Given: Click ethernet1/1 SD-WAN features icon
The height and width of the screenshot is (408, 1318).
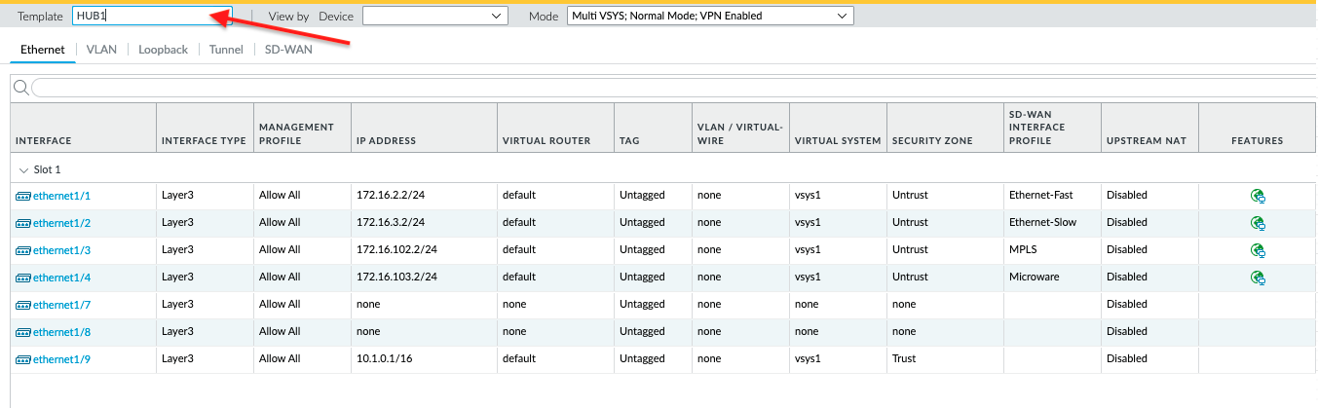Looking at the screenshot, I should tap(1258, 196).
